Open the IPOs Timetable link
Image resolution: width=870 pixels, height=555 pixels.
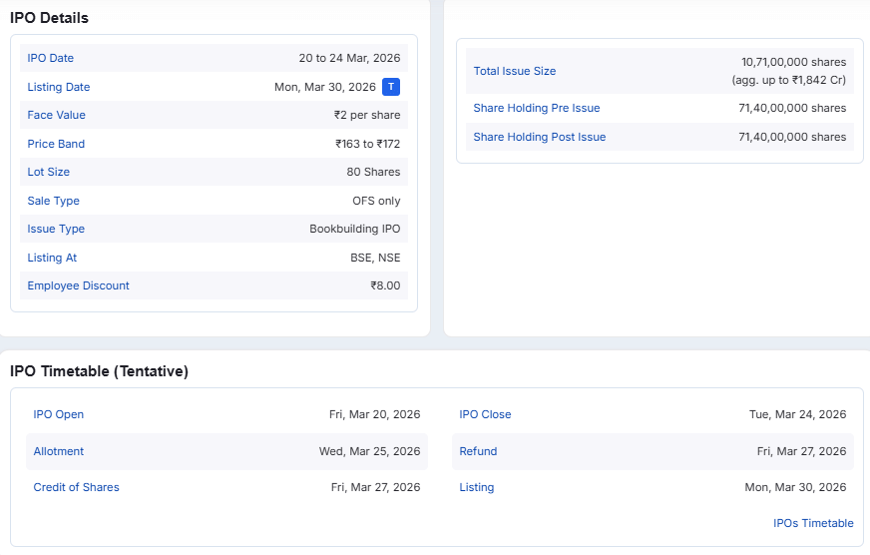(x=813, y=523)
